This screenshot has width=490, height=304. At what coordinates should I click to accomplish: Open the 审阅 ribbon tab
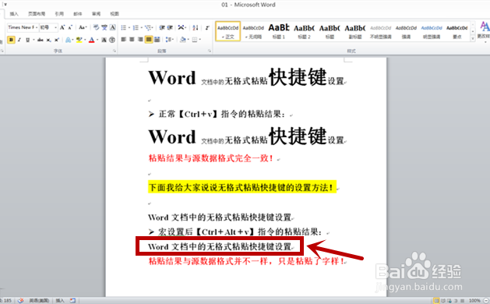click(x=97, y=14)
